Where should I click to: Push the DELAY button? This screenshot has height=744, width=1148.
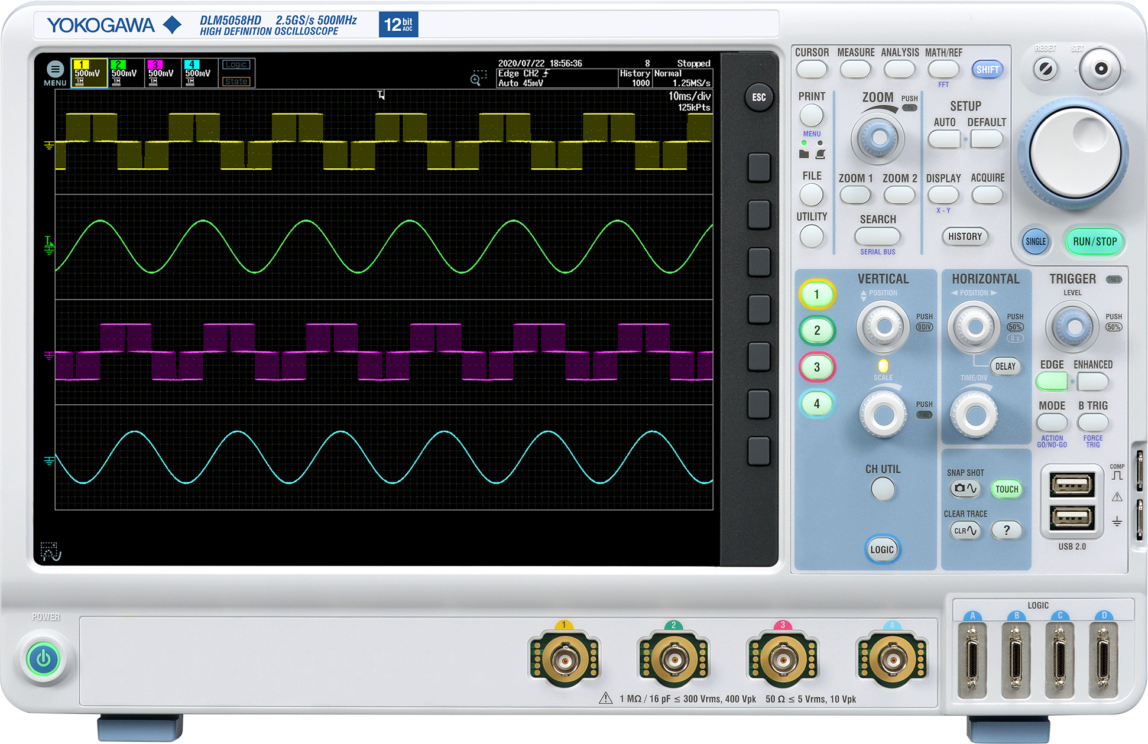click(x=1005, y=366)
